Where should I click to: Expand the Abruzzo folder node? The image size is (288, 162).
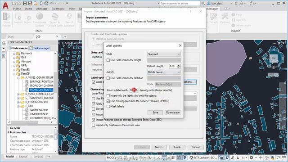click(x=14, y=62)
